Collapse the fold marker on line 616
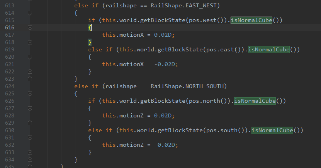The width and height of the screenshot is (321, 168). pyautogui.click(x=30, y=27)
